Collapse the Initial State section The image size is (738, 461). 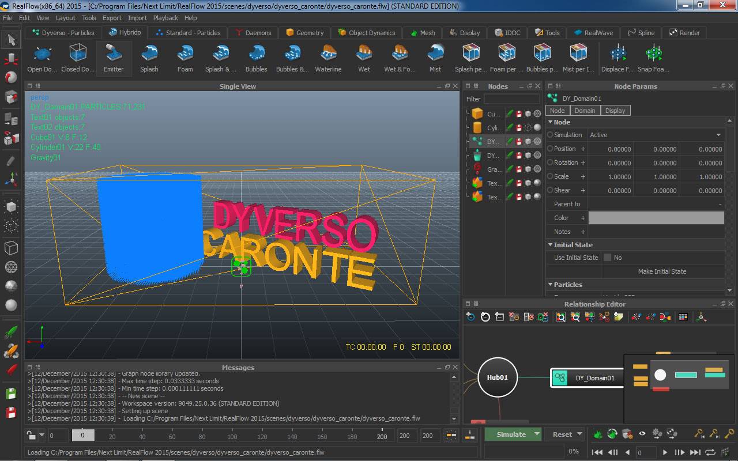(551, 245)
